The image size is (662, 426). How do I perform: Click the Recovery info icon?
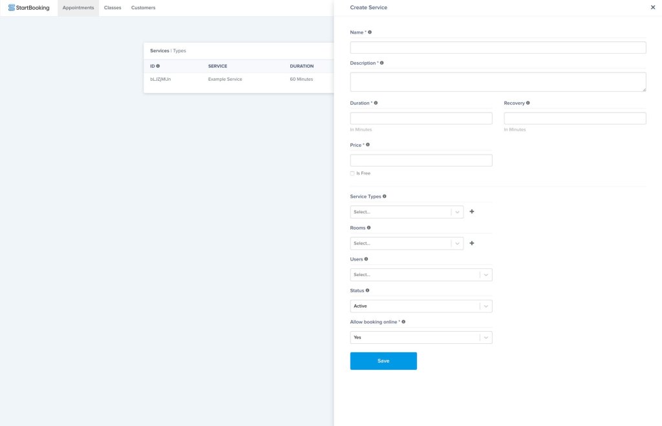[x=528, y=103]
